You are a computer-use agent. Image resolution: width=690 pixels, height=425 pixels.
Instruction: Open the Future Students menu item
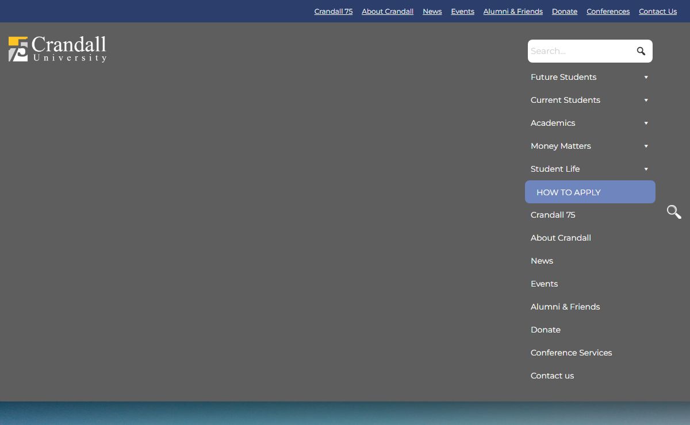click(x=563, y=77)
